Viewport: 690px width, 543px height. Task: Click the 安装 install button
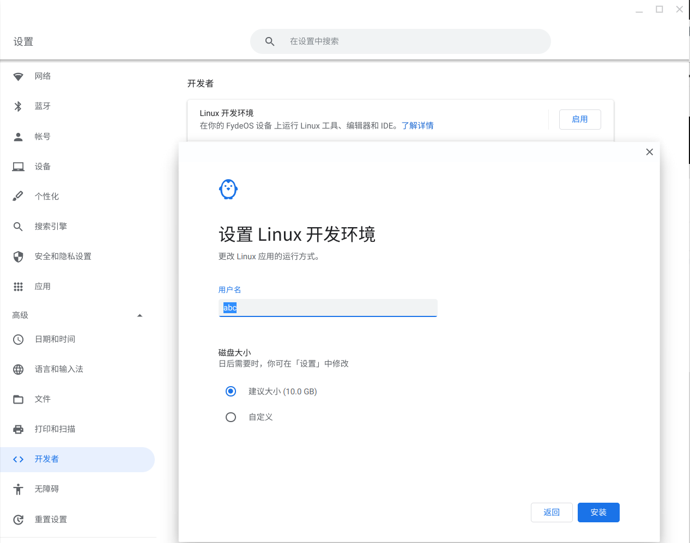598,513
